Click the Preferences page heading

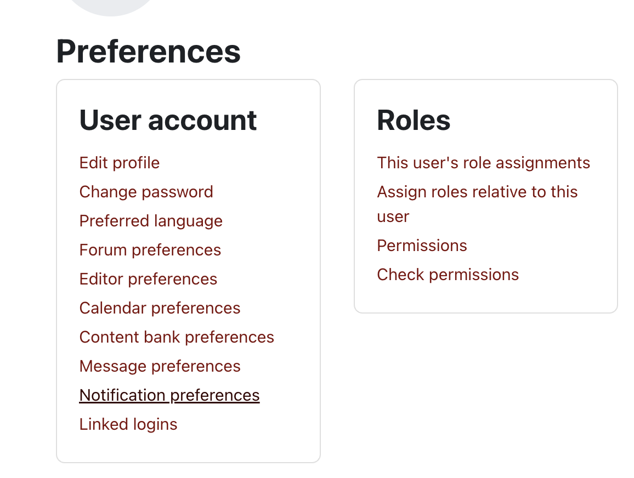(x=148, y=52)
